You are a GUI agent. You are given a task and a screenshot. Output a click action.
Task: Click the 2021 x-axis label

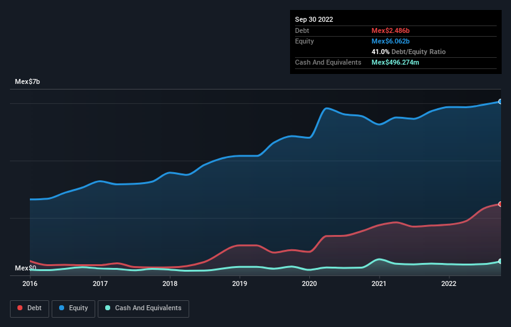pos(379,283)
